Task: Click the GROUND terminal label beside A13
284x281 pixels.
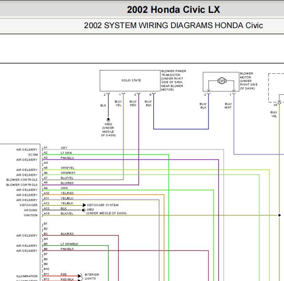Action: [x=30, y=210]
